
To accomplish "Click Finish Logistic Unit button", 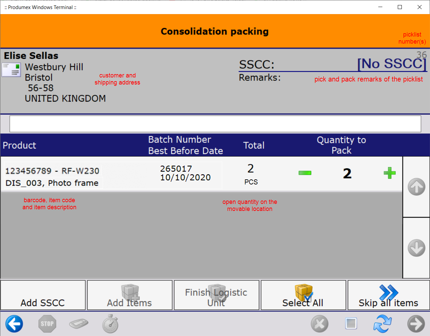I will [x=217, y=295].
